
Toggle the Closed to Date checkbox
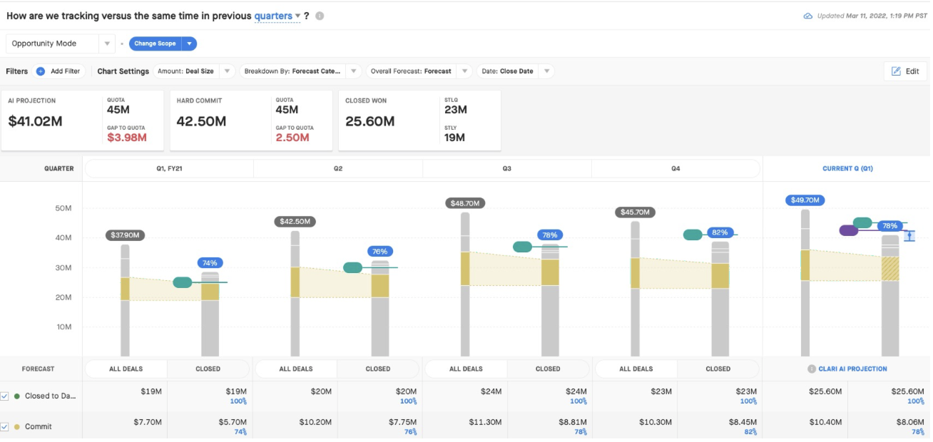click(5, 396)
